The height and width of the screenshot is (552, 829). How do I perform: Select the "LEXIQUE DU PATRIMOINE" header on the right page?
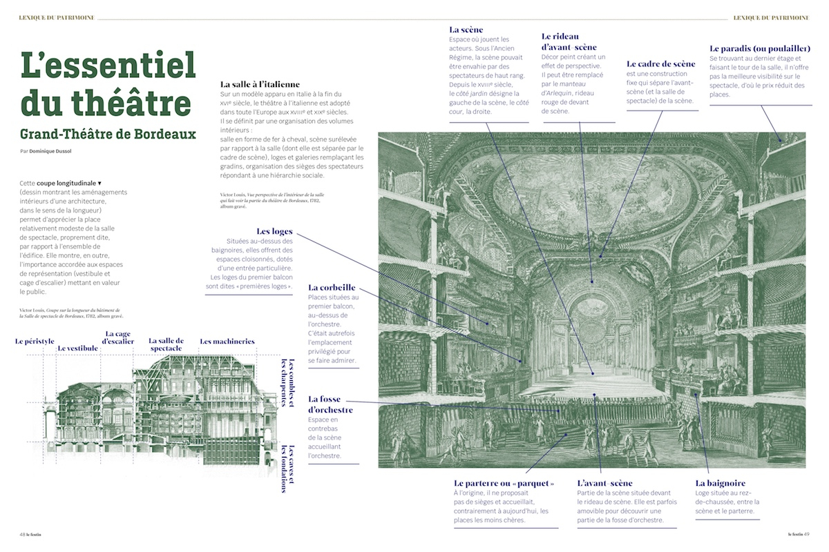(772, 17)
